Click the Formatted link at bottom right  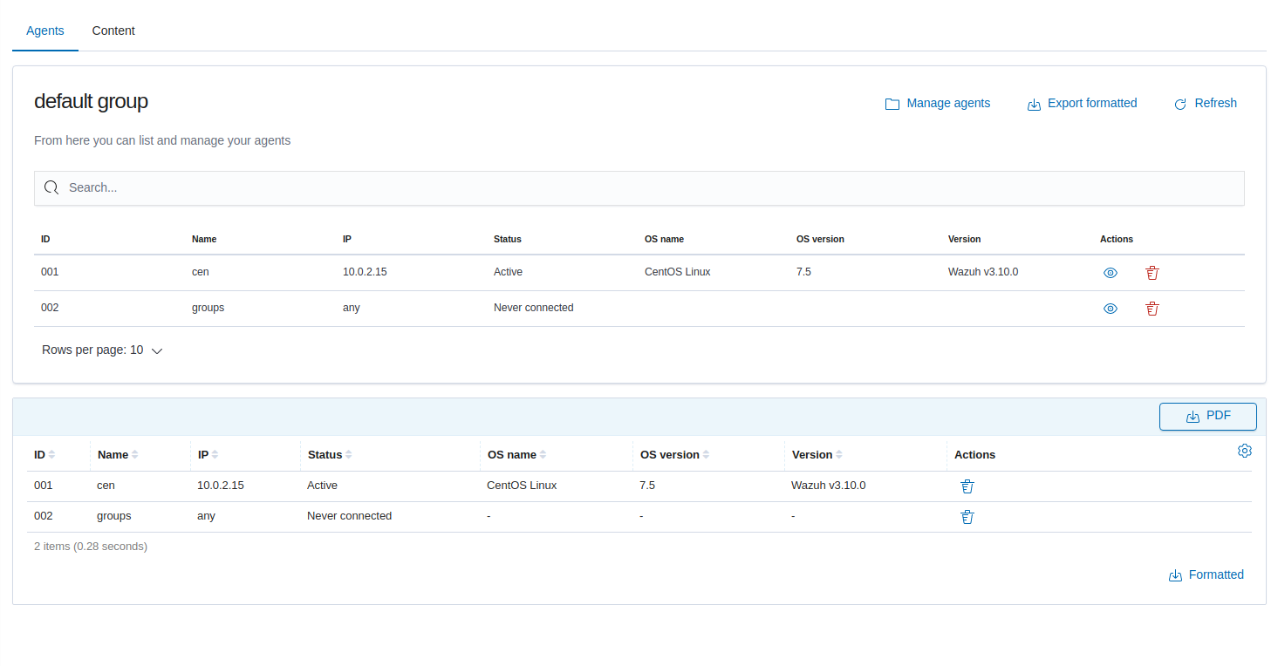click(1216, 574)
